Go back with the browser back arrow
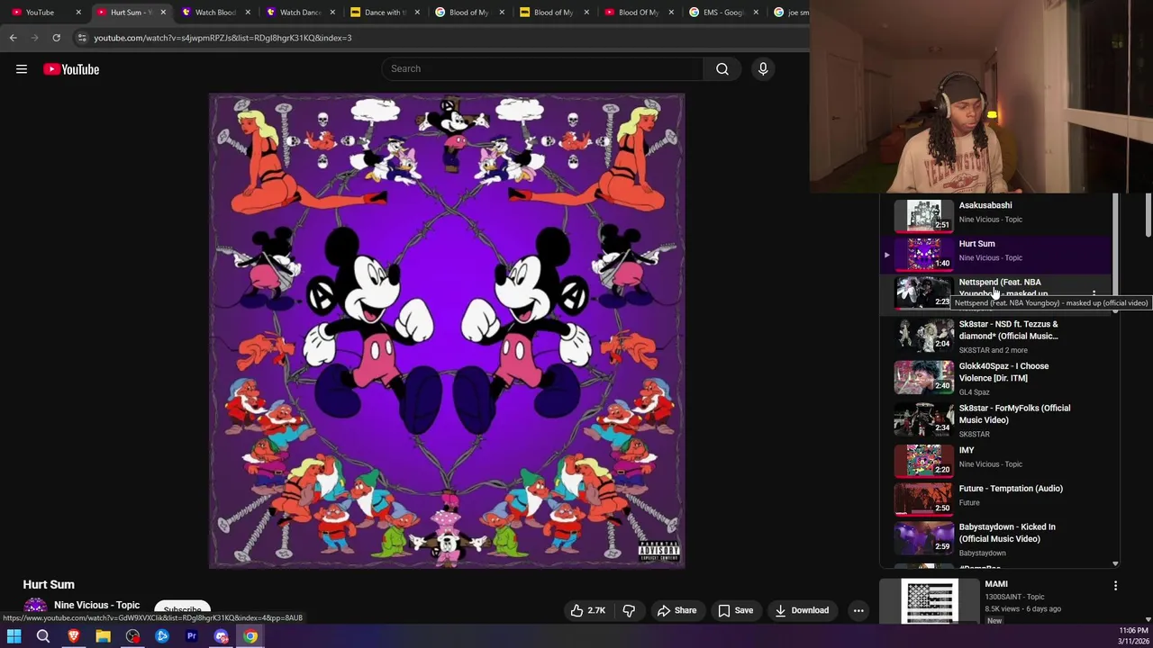1153x648 pixels. 13,38
